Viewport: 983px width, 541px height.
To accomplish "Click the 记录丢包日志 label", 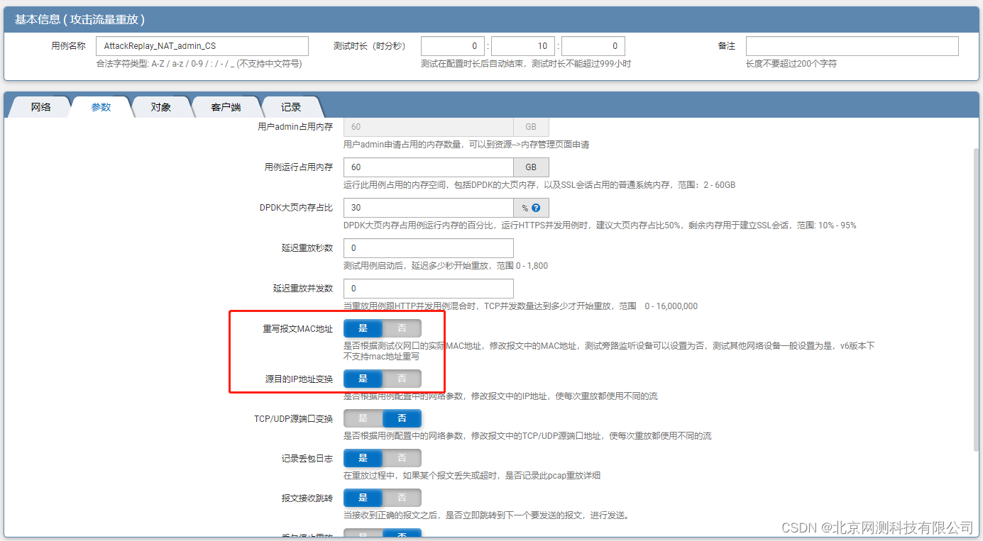I will (x=307, y=459).
